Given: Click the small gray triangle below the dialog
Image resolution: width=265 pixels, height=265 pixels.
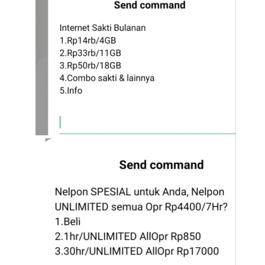Looking at the screenshot, I should pos(48,140).
